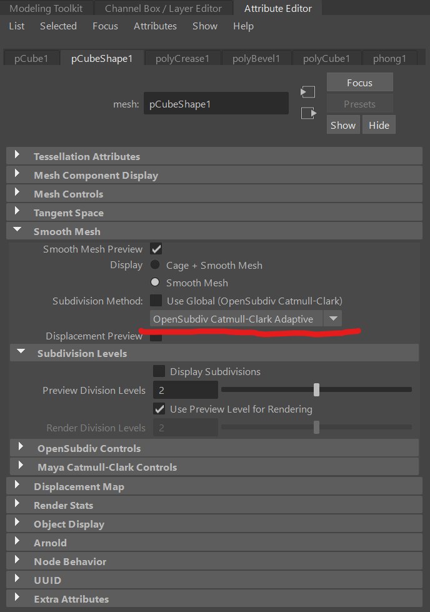Click the mesh name input field
Image resolution: width=430 pixels, height=612 pixels.
click(216, 103)
